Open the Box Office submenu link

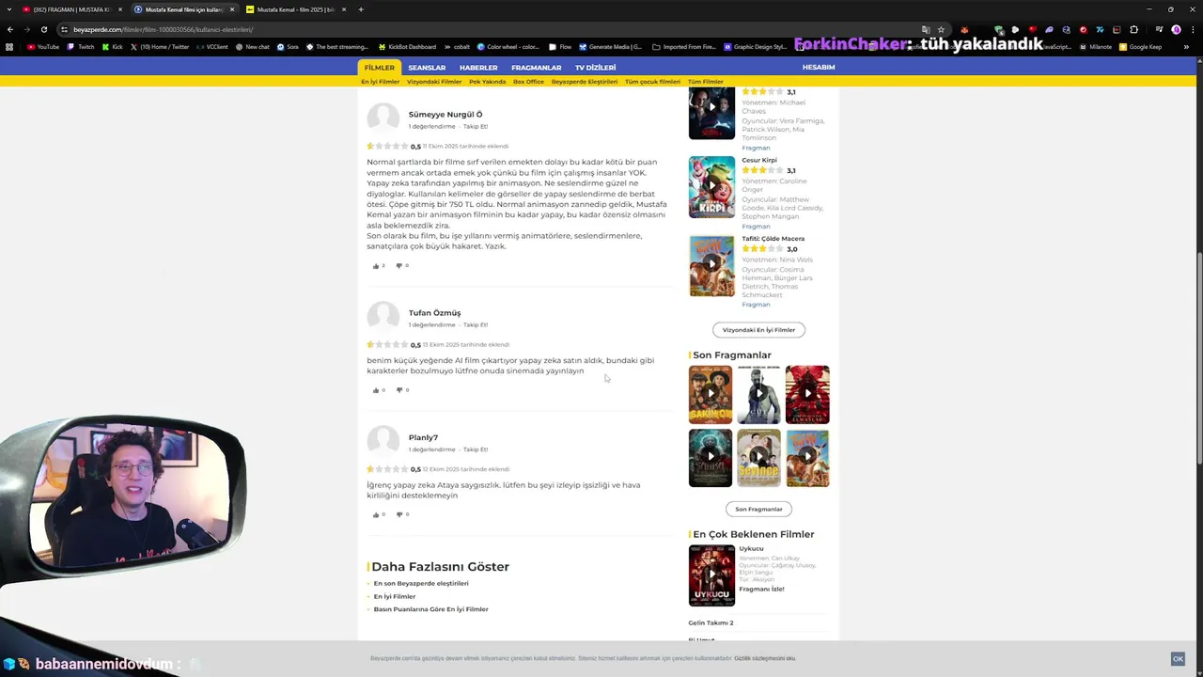coord(528,82)
